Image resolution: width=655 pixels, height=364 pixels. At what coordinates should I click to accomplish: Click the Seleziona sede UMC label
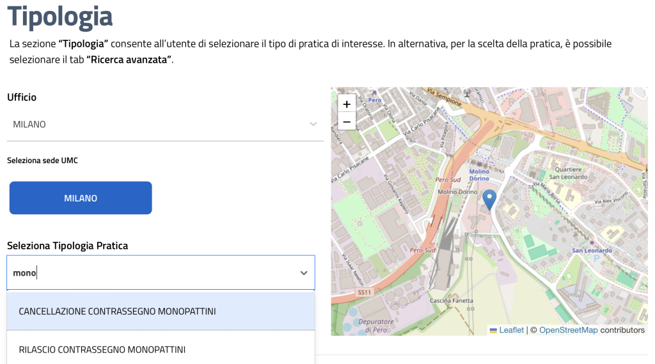pyautogui.click(x=43, y=161)
